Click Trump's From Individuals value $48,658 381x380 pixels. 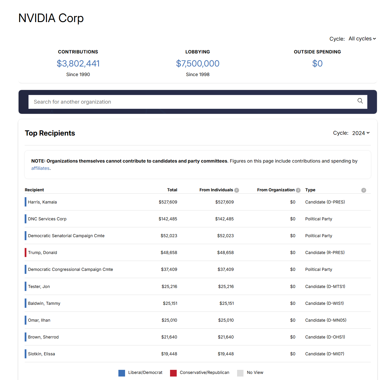click(x=225, y=253)
